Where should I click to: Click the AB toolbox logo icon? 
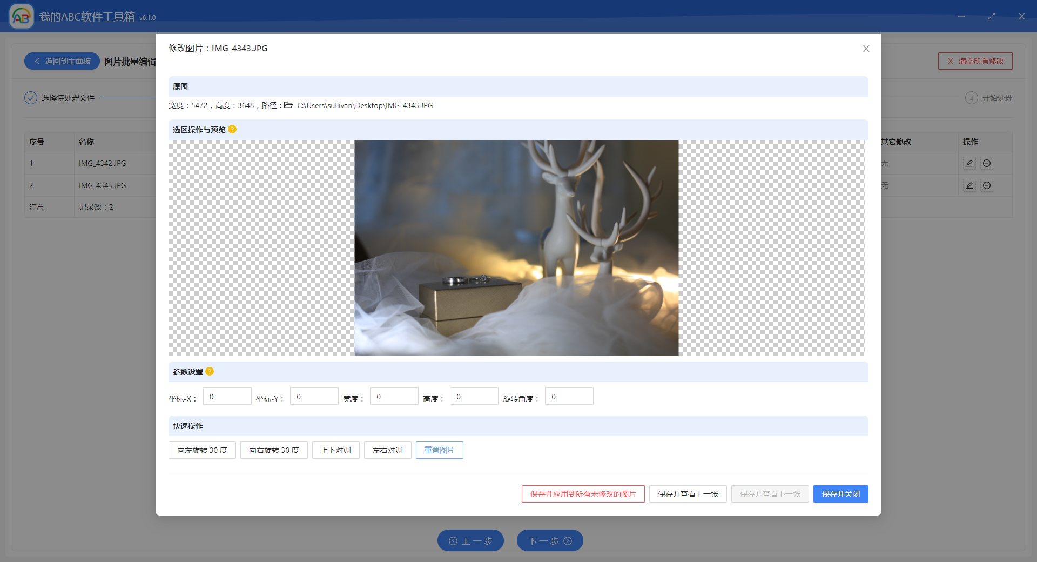pyautogui.click(x=21, y=16)
